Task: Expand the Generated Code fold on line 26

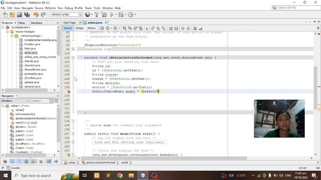Action: (73, 49)
